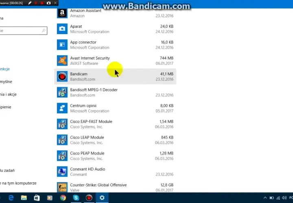
Task: Click the Cisco PEAP Module icon
Action: click(62, 155)
